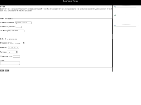Click the Notas label
This screenshot has width=141, height=105.
(2, 60)
